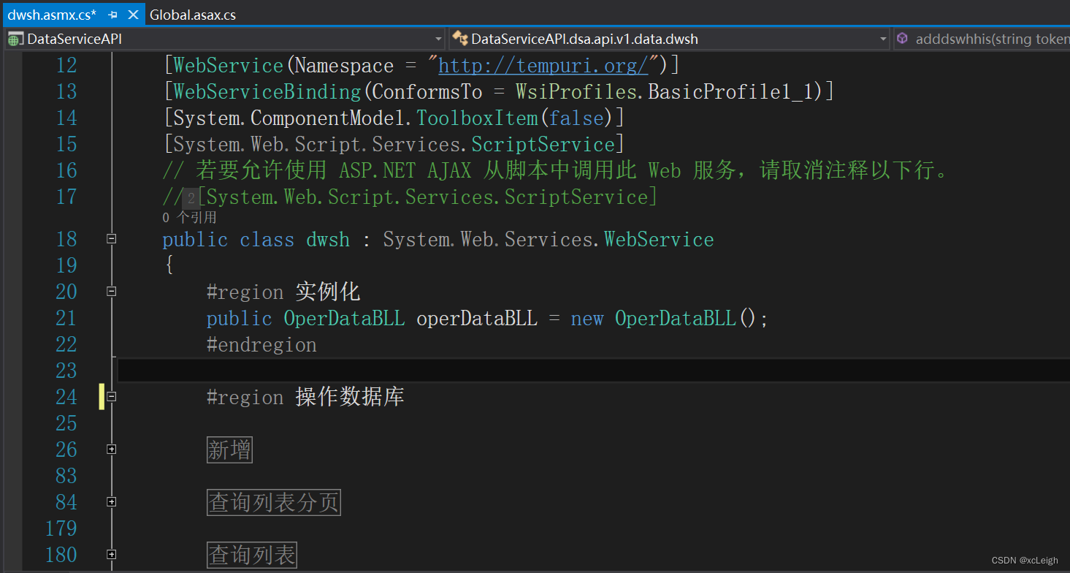Open the http://tempuri.org/ link
The height and width of the screenshot is (573, 1070).
coord(543,66)
